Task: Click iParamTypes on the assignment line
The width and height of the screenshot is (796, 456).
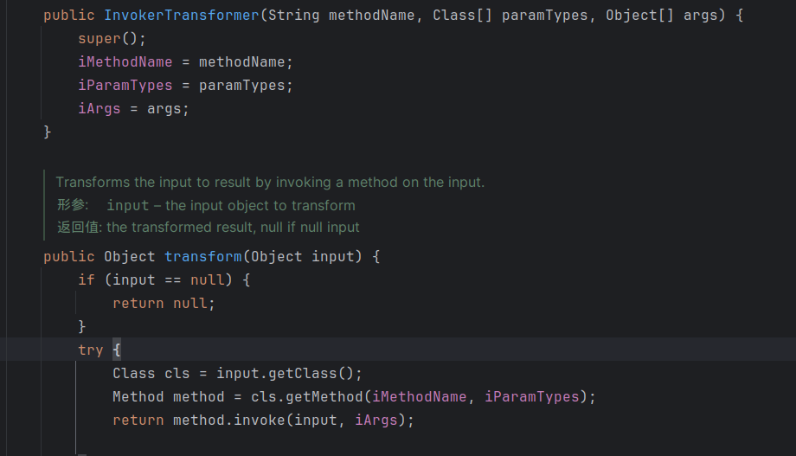Action: (x=125, y=86)
